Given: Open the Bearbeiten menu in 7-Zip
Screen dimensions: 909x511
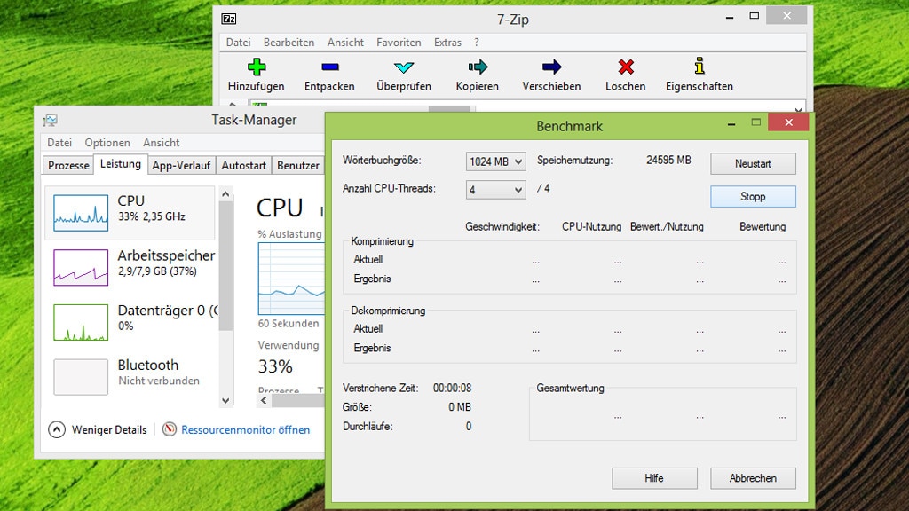Looking at the screenshot, I should point(289,43).
